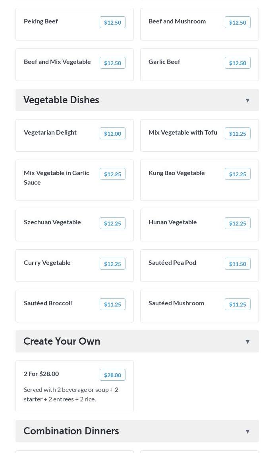
Task: Click the Vegetarian Delight $12.00 price
Action: [112, 133]
